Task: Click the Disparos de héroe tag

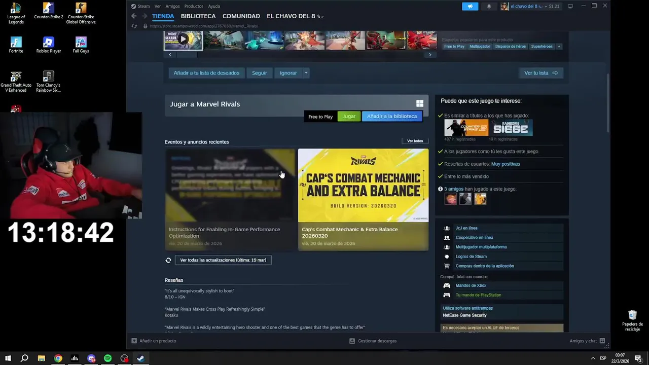Action: (x=511, y=46)
